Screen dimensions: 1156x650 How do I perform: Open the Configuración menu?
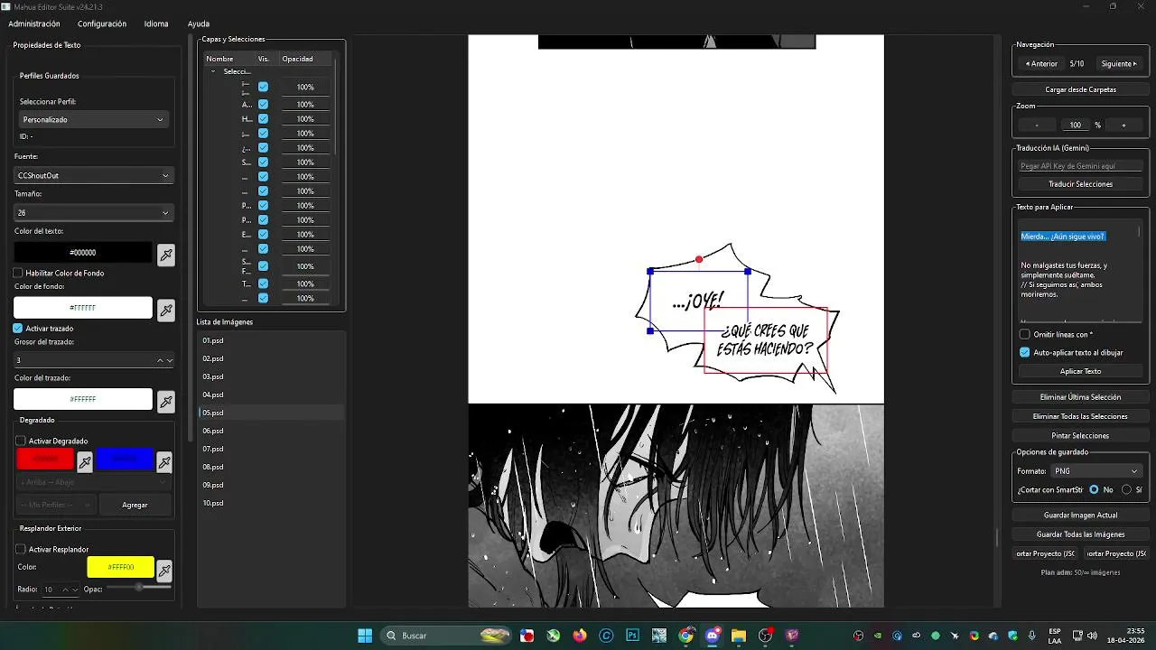point(102,23)
